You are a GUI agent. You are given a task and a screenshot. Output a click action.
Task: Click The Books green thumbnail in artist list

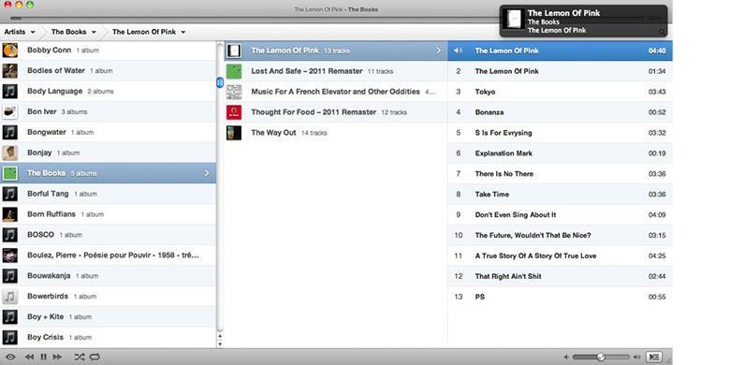[x=9, y=173]
